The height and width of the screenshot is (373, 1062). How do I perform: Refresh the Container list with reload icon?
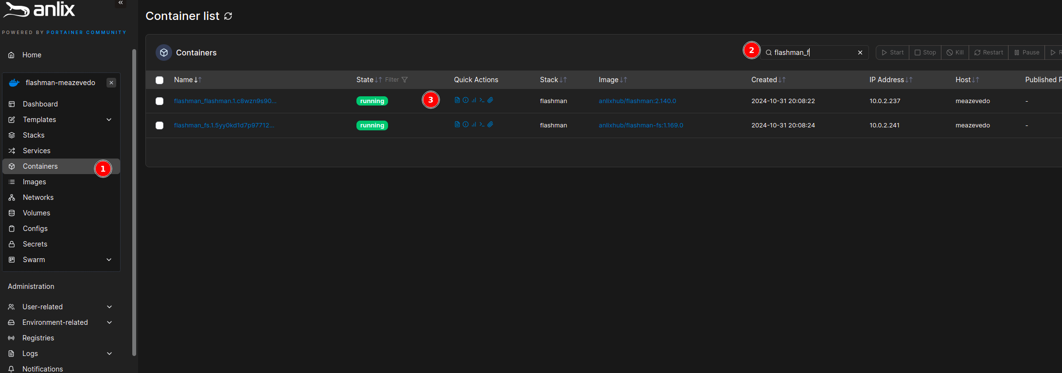[228, 16]
